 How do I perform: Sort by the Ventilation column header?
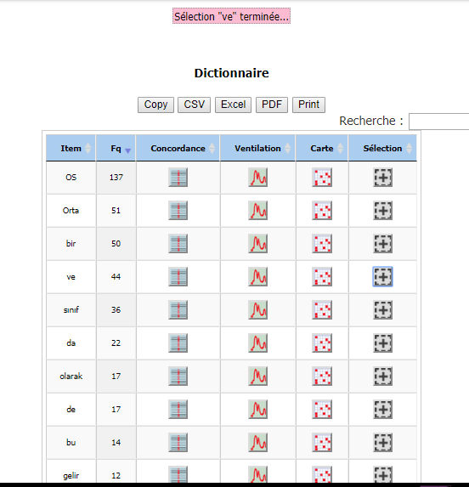click(257, 148)
